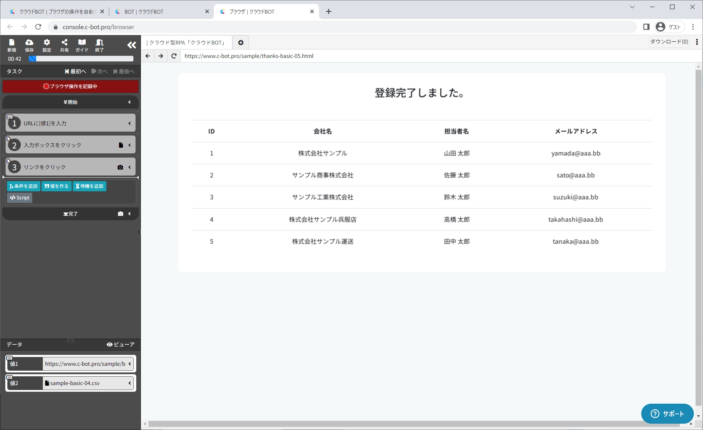Expand step 1 URL入力 chevron
Viewport: 703px width, 430px height.
click(130, 123)
